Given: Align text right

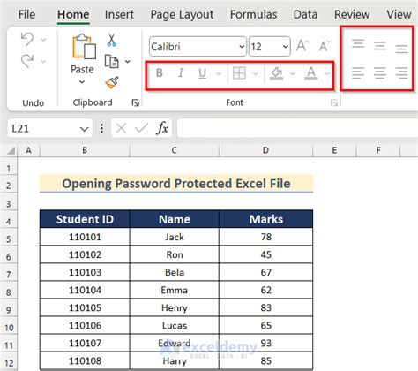Looking at the screenshot, I should tap(401, 72).
